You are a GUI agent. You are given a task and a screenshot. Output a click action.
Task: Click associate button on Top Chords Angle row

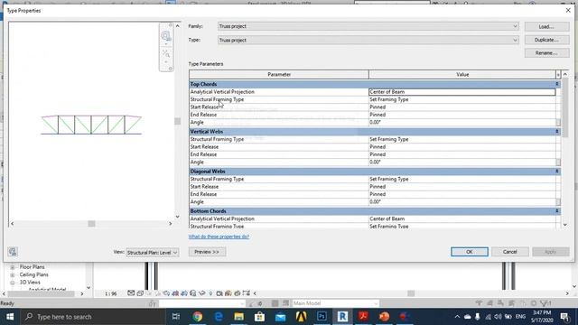pyautogui.click(x=558, y=123)
